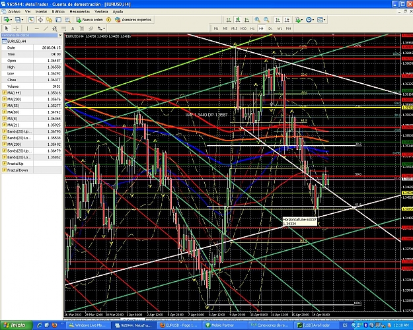Expand the New Chart dropdown arrow
This screenshot has height=330, width=413.
(x=11, y=20)
